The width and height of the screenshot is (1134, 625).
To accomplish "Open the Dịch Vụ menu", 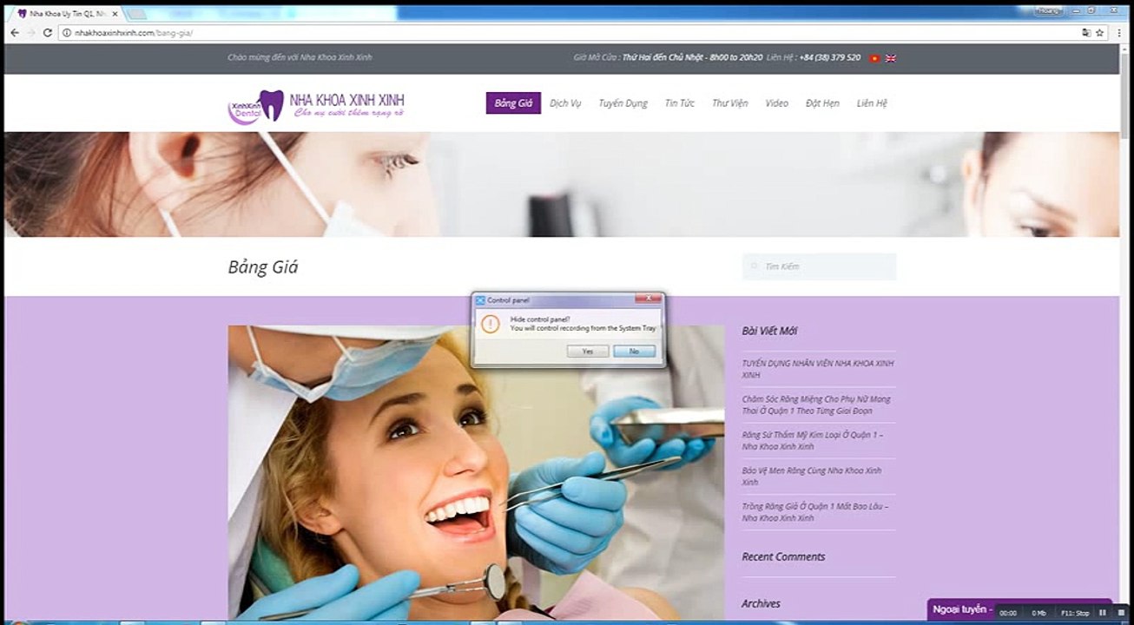I will [565, 103].
